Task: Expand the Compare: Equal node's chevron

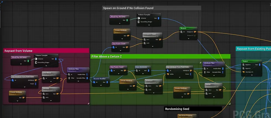Action: pos(152,46)
